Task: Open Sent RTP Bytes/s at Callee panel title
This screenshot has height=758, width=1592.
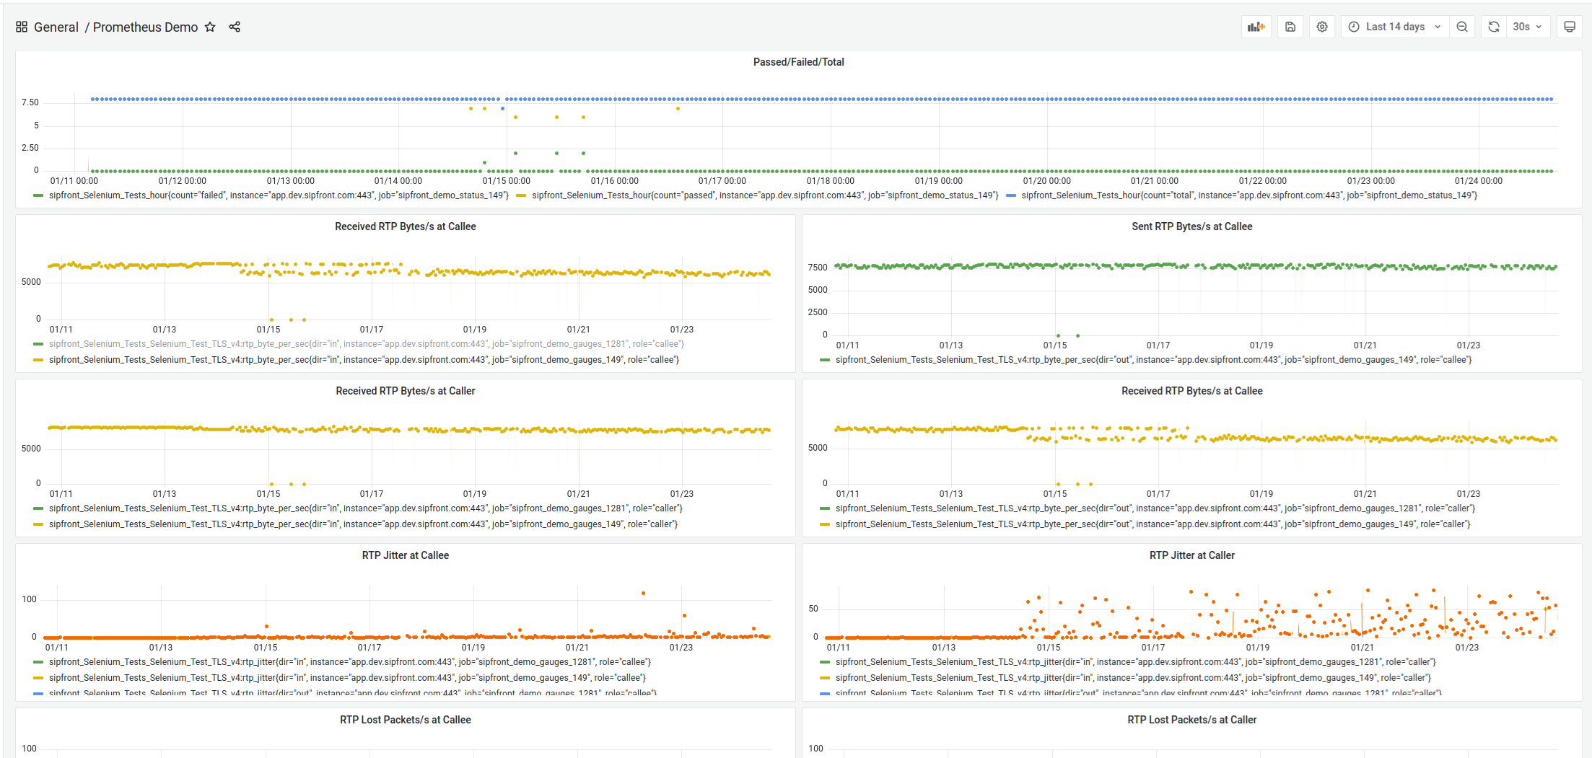Action: 1191,226
